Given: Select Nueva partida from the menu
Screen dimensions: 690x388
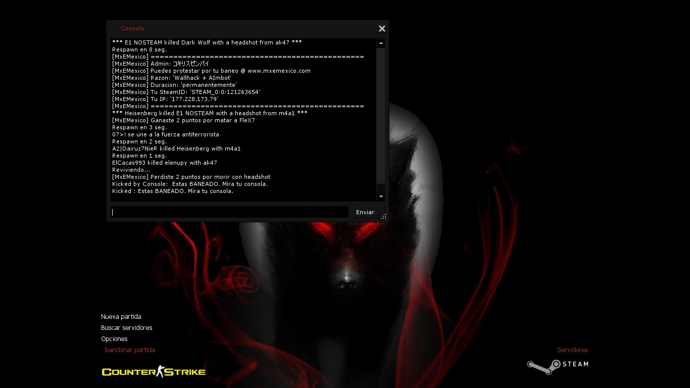Looking at the screenshot, I should click(121, 317).
